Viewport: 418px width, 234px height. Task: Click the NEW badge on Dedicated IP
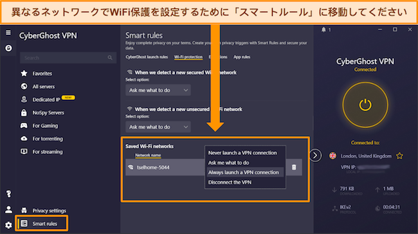(x=68, y=98)
